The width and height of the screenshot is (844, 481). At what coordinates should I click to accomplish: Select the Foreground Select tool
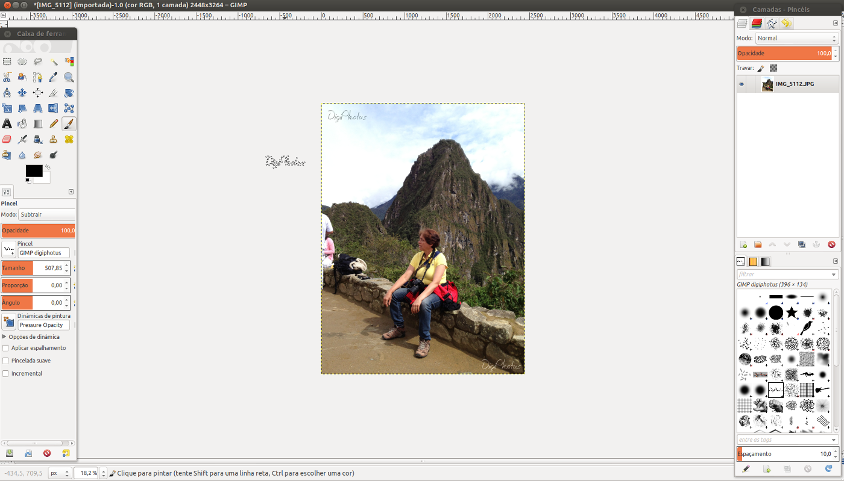click(x=22, y=77)
